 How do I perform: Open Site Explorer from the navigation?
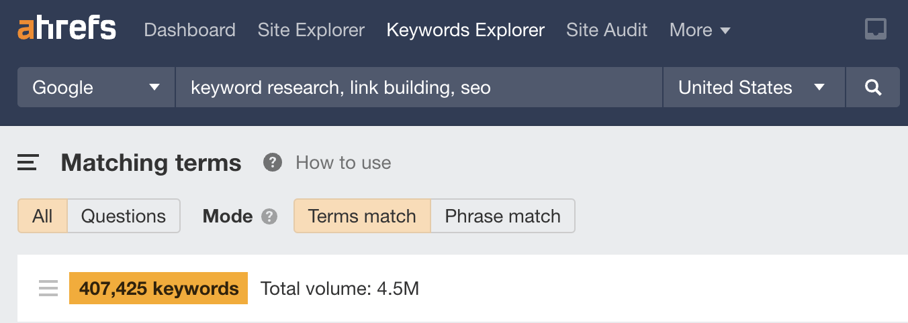(311, 30)
